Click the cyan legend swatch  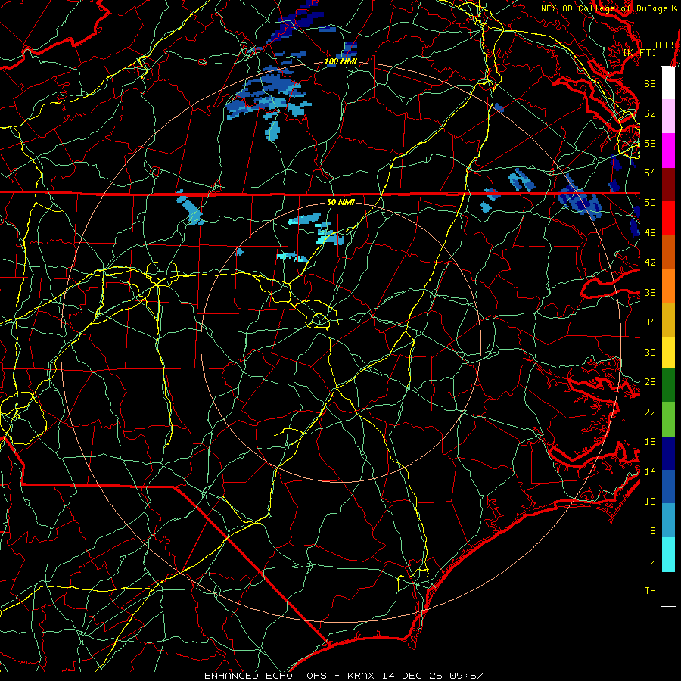click(x=668, y=555)
